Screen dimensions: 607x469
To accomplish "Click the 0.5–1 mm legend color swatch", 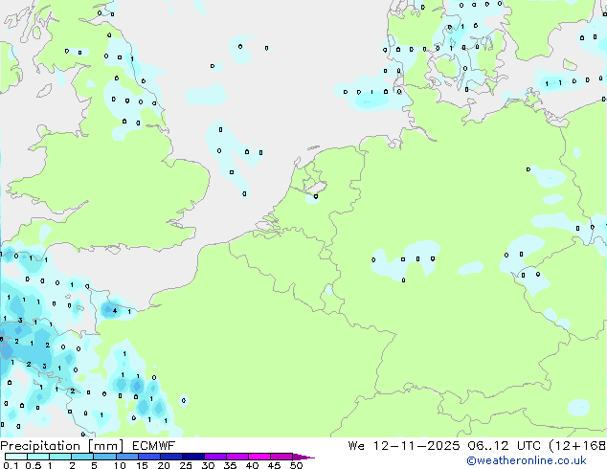I will click(38, 457).
